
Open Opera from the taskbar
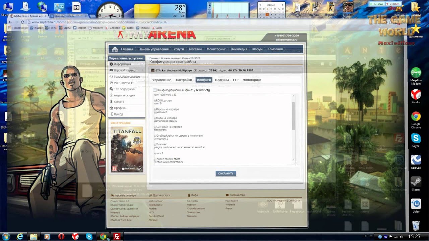[x=61, y=236]
